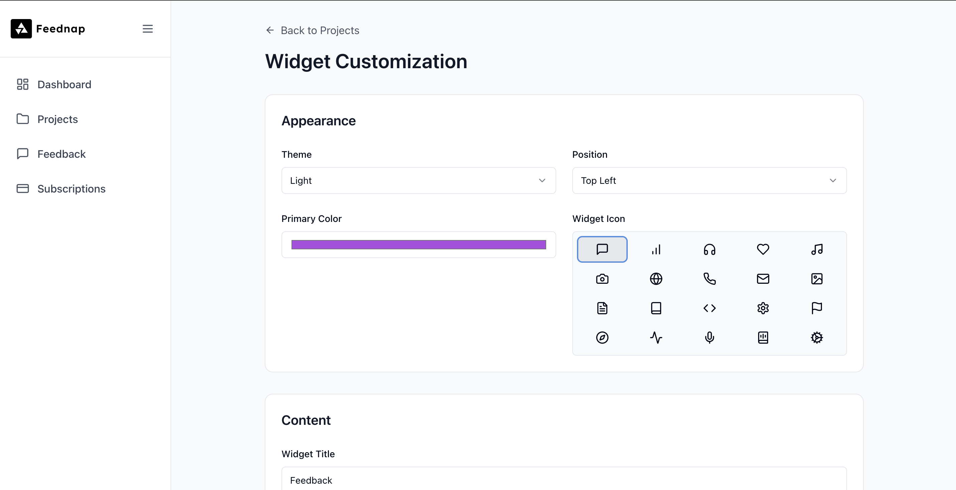Open Dashboard in the sidebar
The image size is (956, 490).
click(64, 85)
